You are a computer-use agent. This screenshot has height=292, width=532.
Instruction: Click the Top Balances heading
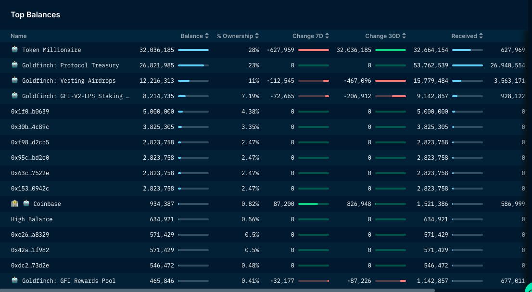pyautogui.click(x=35, y=14)
